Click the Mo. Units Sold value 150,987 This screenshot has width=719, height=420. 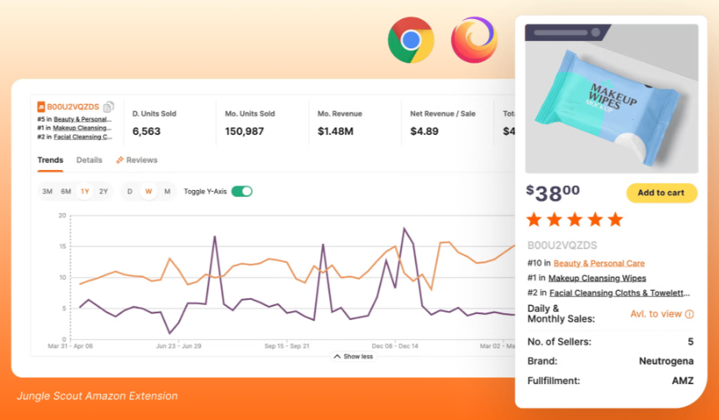[244, 132]
